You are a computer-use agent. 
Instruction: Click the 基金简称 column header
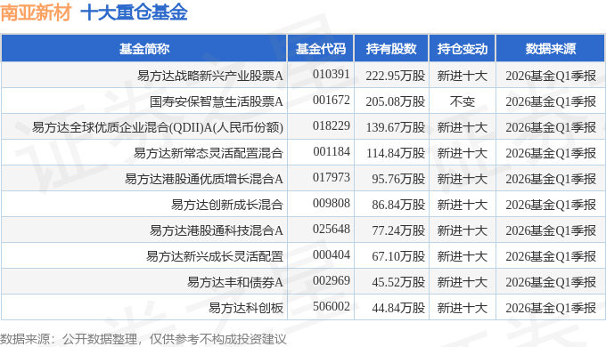tap(144, 49)
